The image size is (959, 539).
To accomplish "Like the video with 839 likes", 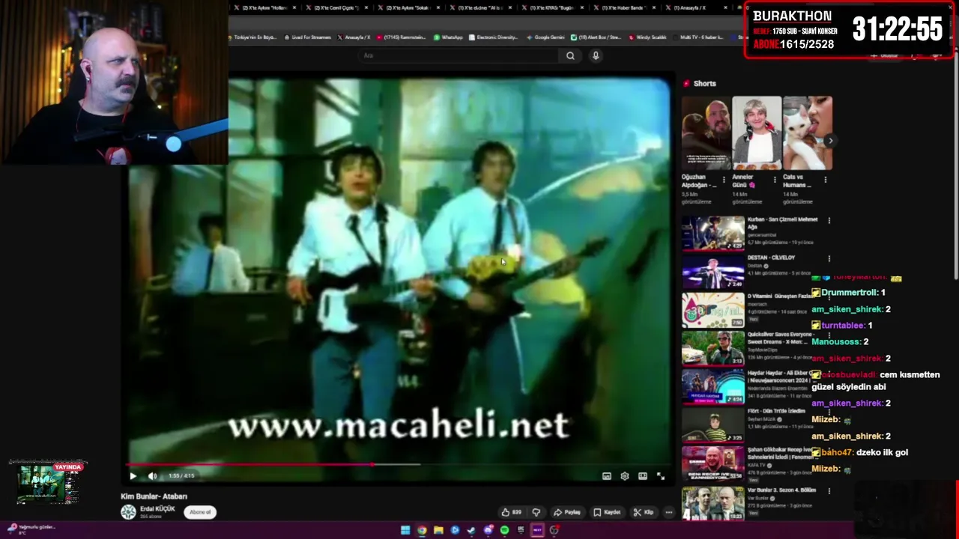I will tap(512, 512).
